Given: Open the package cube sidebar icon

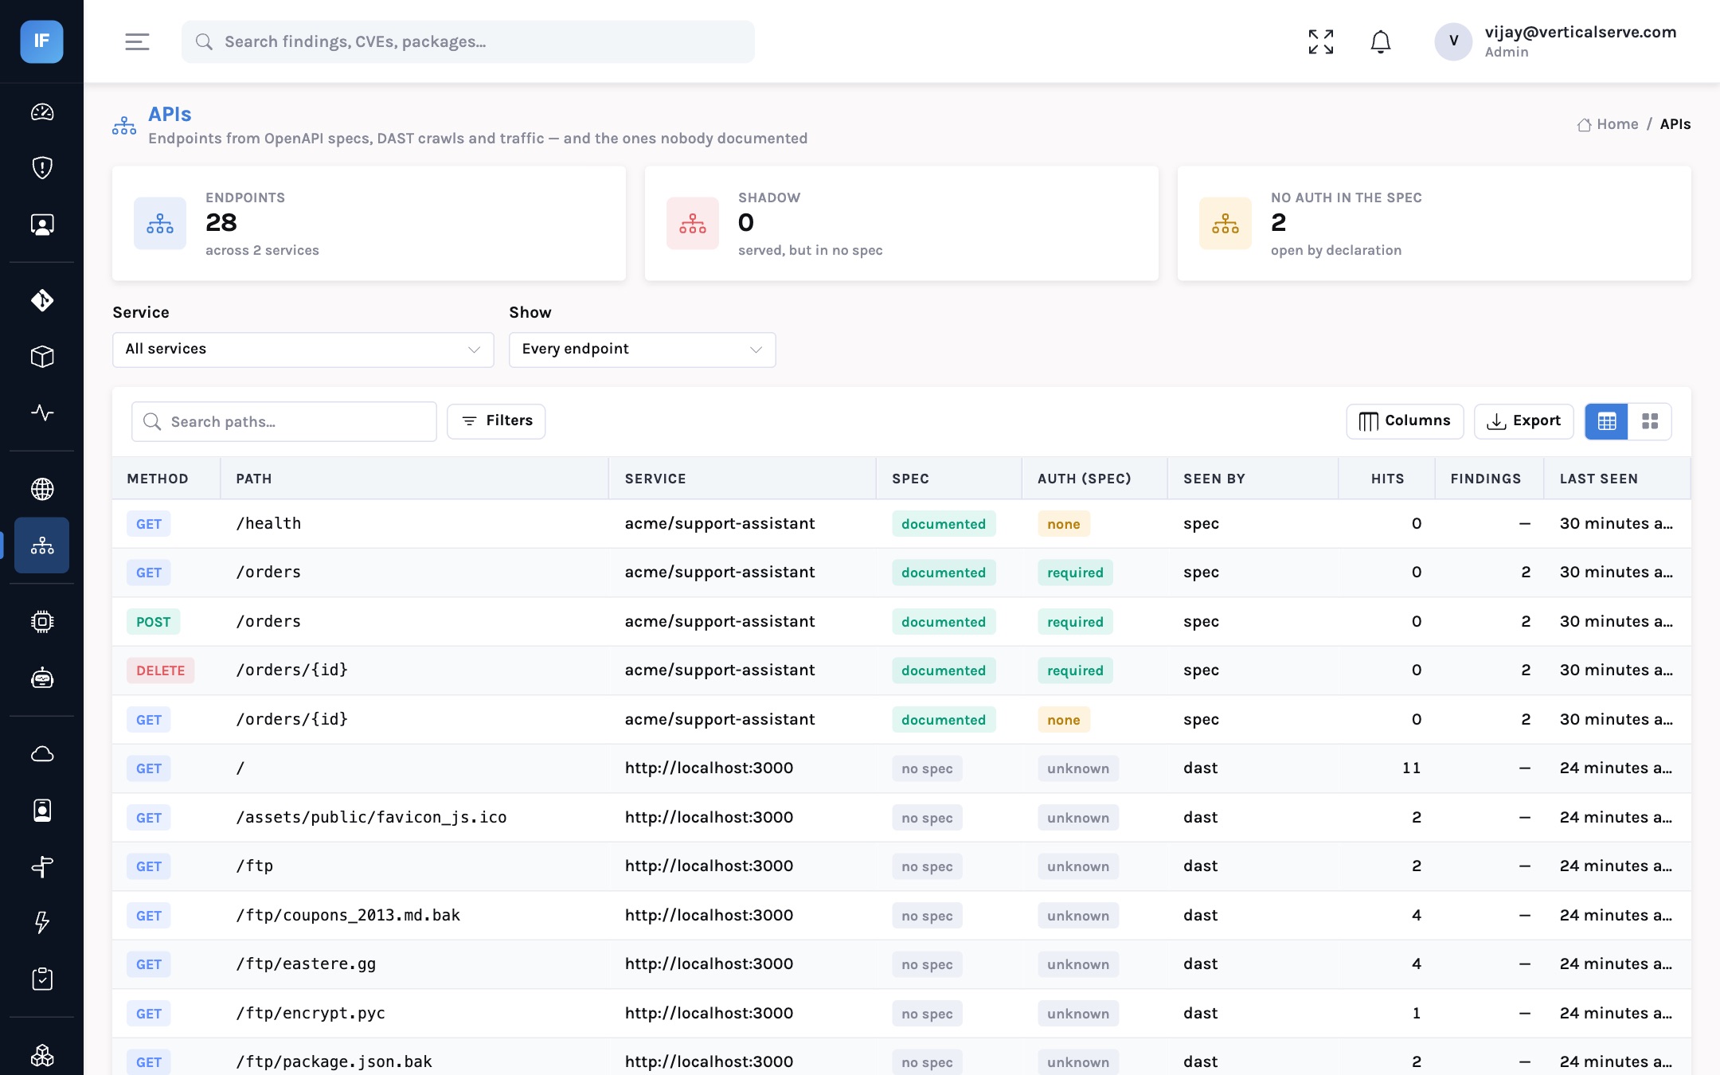Looking at the screenshot, I should (x=42, y=356).
